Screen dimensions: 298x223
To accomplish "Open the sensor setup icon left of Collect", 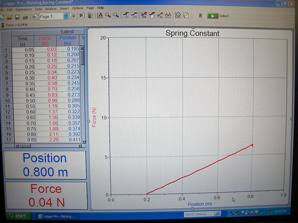I will tap(201, 15).
